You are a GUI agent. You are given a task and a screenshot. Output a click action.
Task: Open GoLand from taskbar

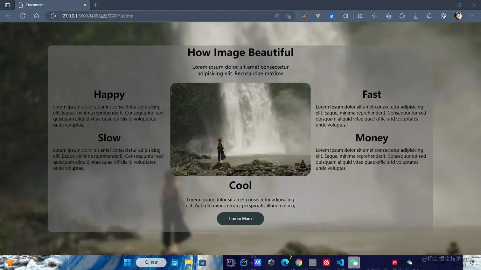tap(244, 262)
